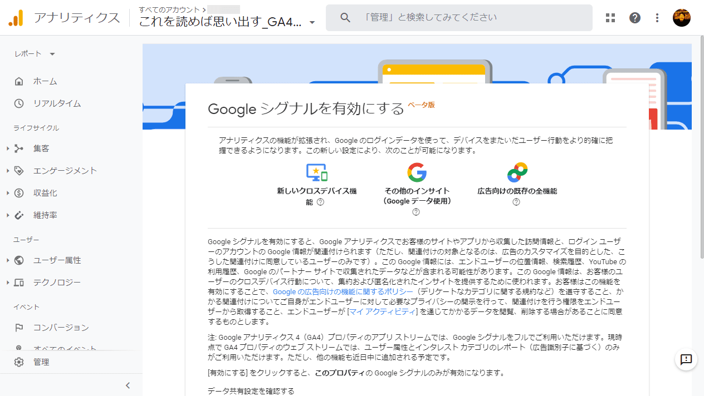This screenshot has width=704, height=396.
Task: Click the search input field
Action: click(459, 18)
